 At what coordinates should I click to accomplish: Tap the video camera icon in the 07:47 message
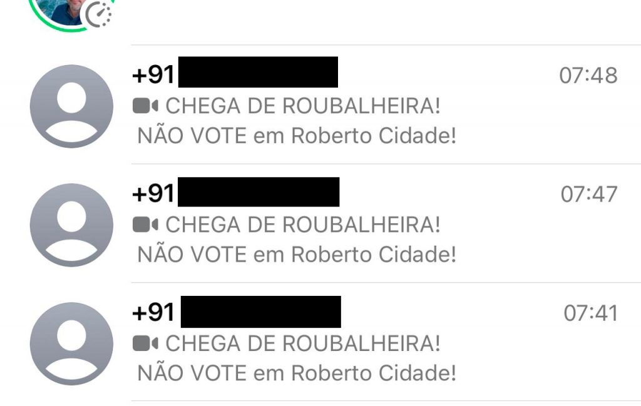point(146,225)
